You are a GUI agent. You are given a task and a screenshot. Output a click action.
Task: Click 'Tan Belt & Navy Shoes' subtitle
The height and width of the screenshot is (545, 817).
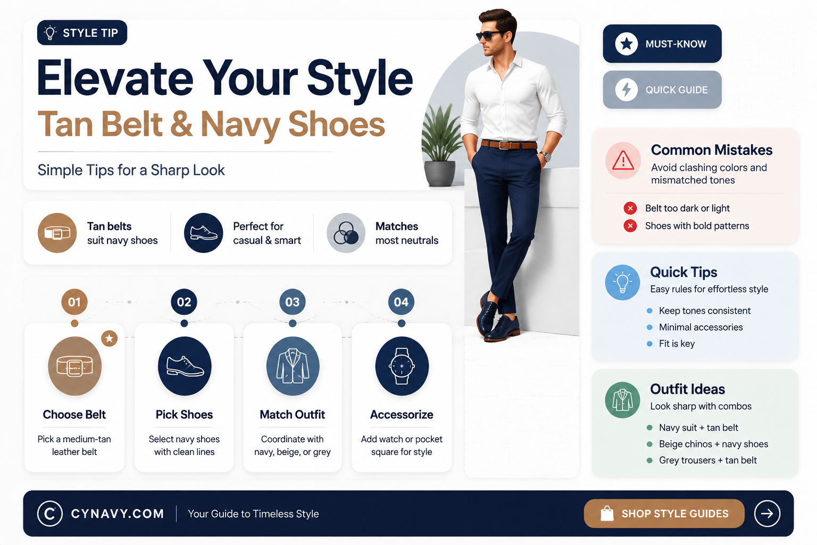pos(211,125)
